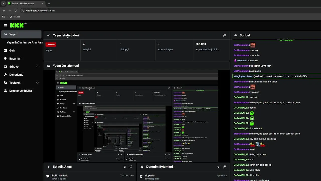Go back with the browser arrow
321x181 pixels.
click(x=4, y=11)
